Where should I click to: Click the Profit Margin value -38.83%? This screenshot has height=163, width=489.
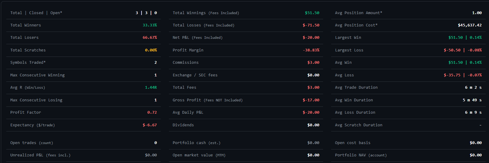(x=311, y=50)
